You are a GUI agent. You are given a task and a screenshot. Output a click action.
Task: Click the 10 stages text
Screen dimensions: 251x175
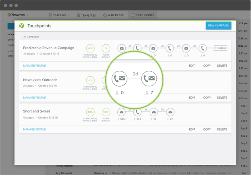pos(29,54)
